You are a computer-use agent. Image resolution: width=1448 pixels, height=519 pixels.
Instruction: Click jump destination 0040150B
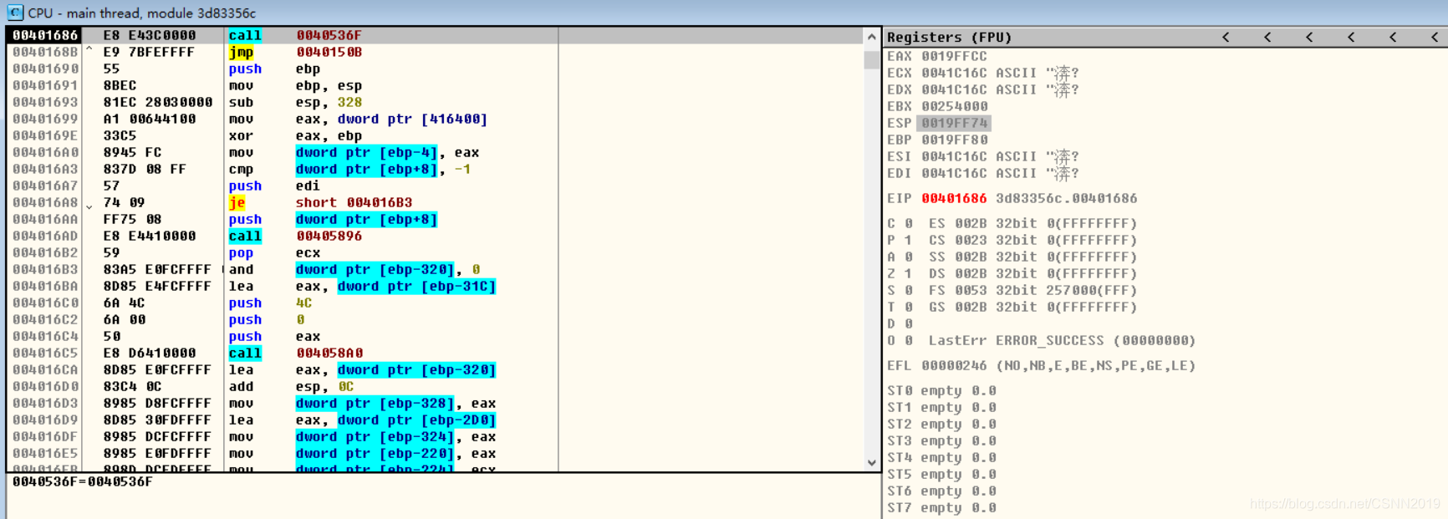click(329, 52)
